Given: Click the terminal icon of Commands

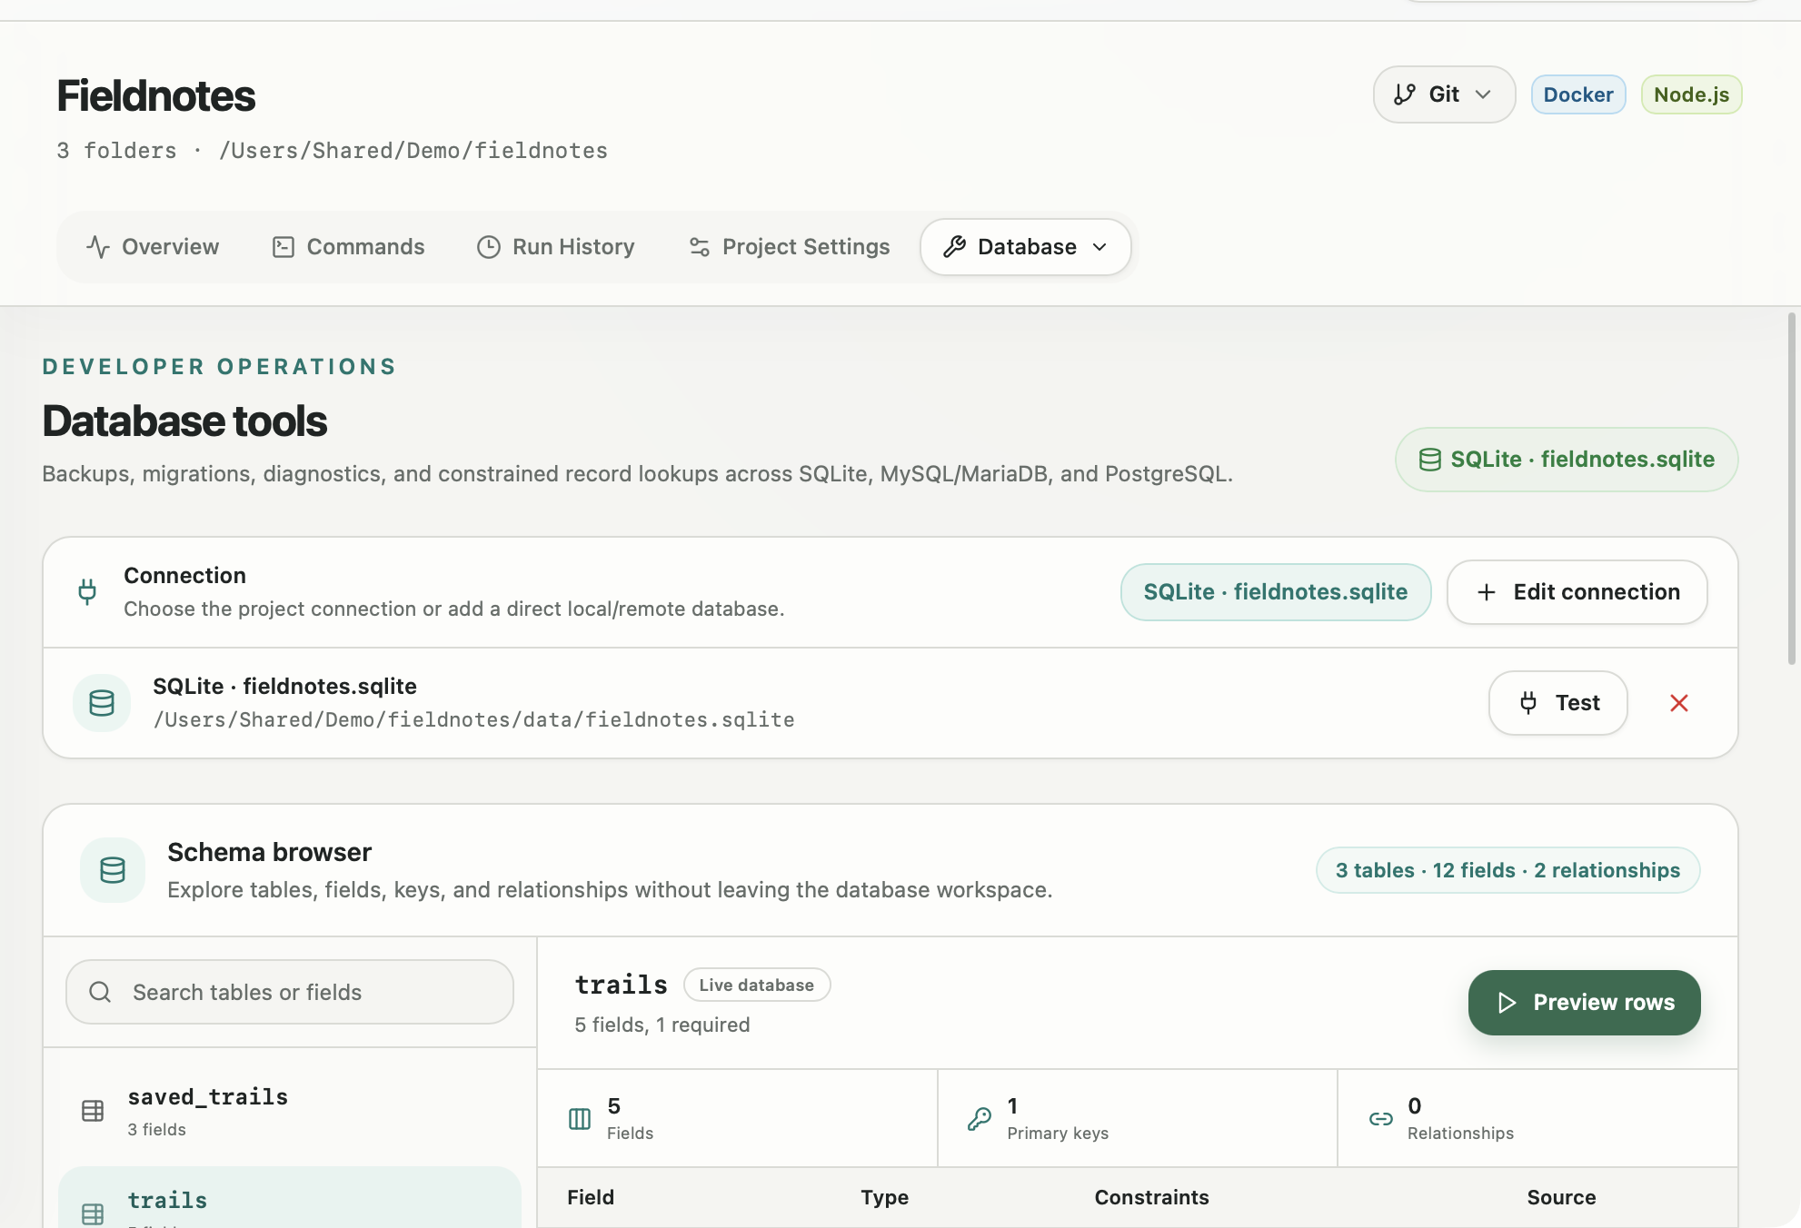Looking at the screenshot, I should pyautogui.click(x=284, y=247).
